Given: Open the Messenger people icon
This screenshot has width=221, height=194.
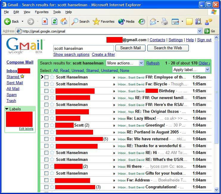Looking at the screenshot, I should click(208, 21).
